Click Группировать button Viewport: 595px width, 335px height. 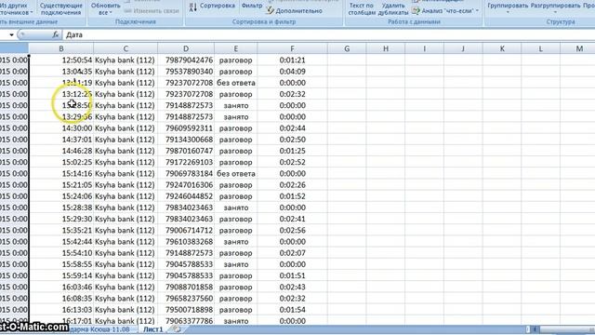point(508,7)
